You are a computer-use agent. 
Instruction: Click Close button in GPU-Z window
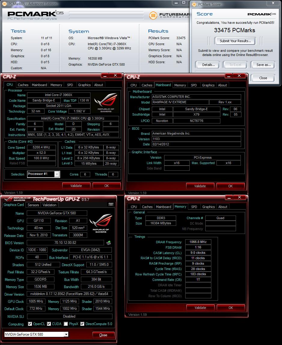103,335
